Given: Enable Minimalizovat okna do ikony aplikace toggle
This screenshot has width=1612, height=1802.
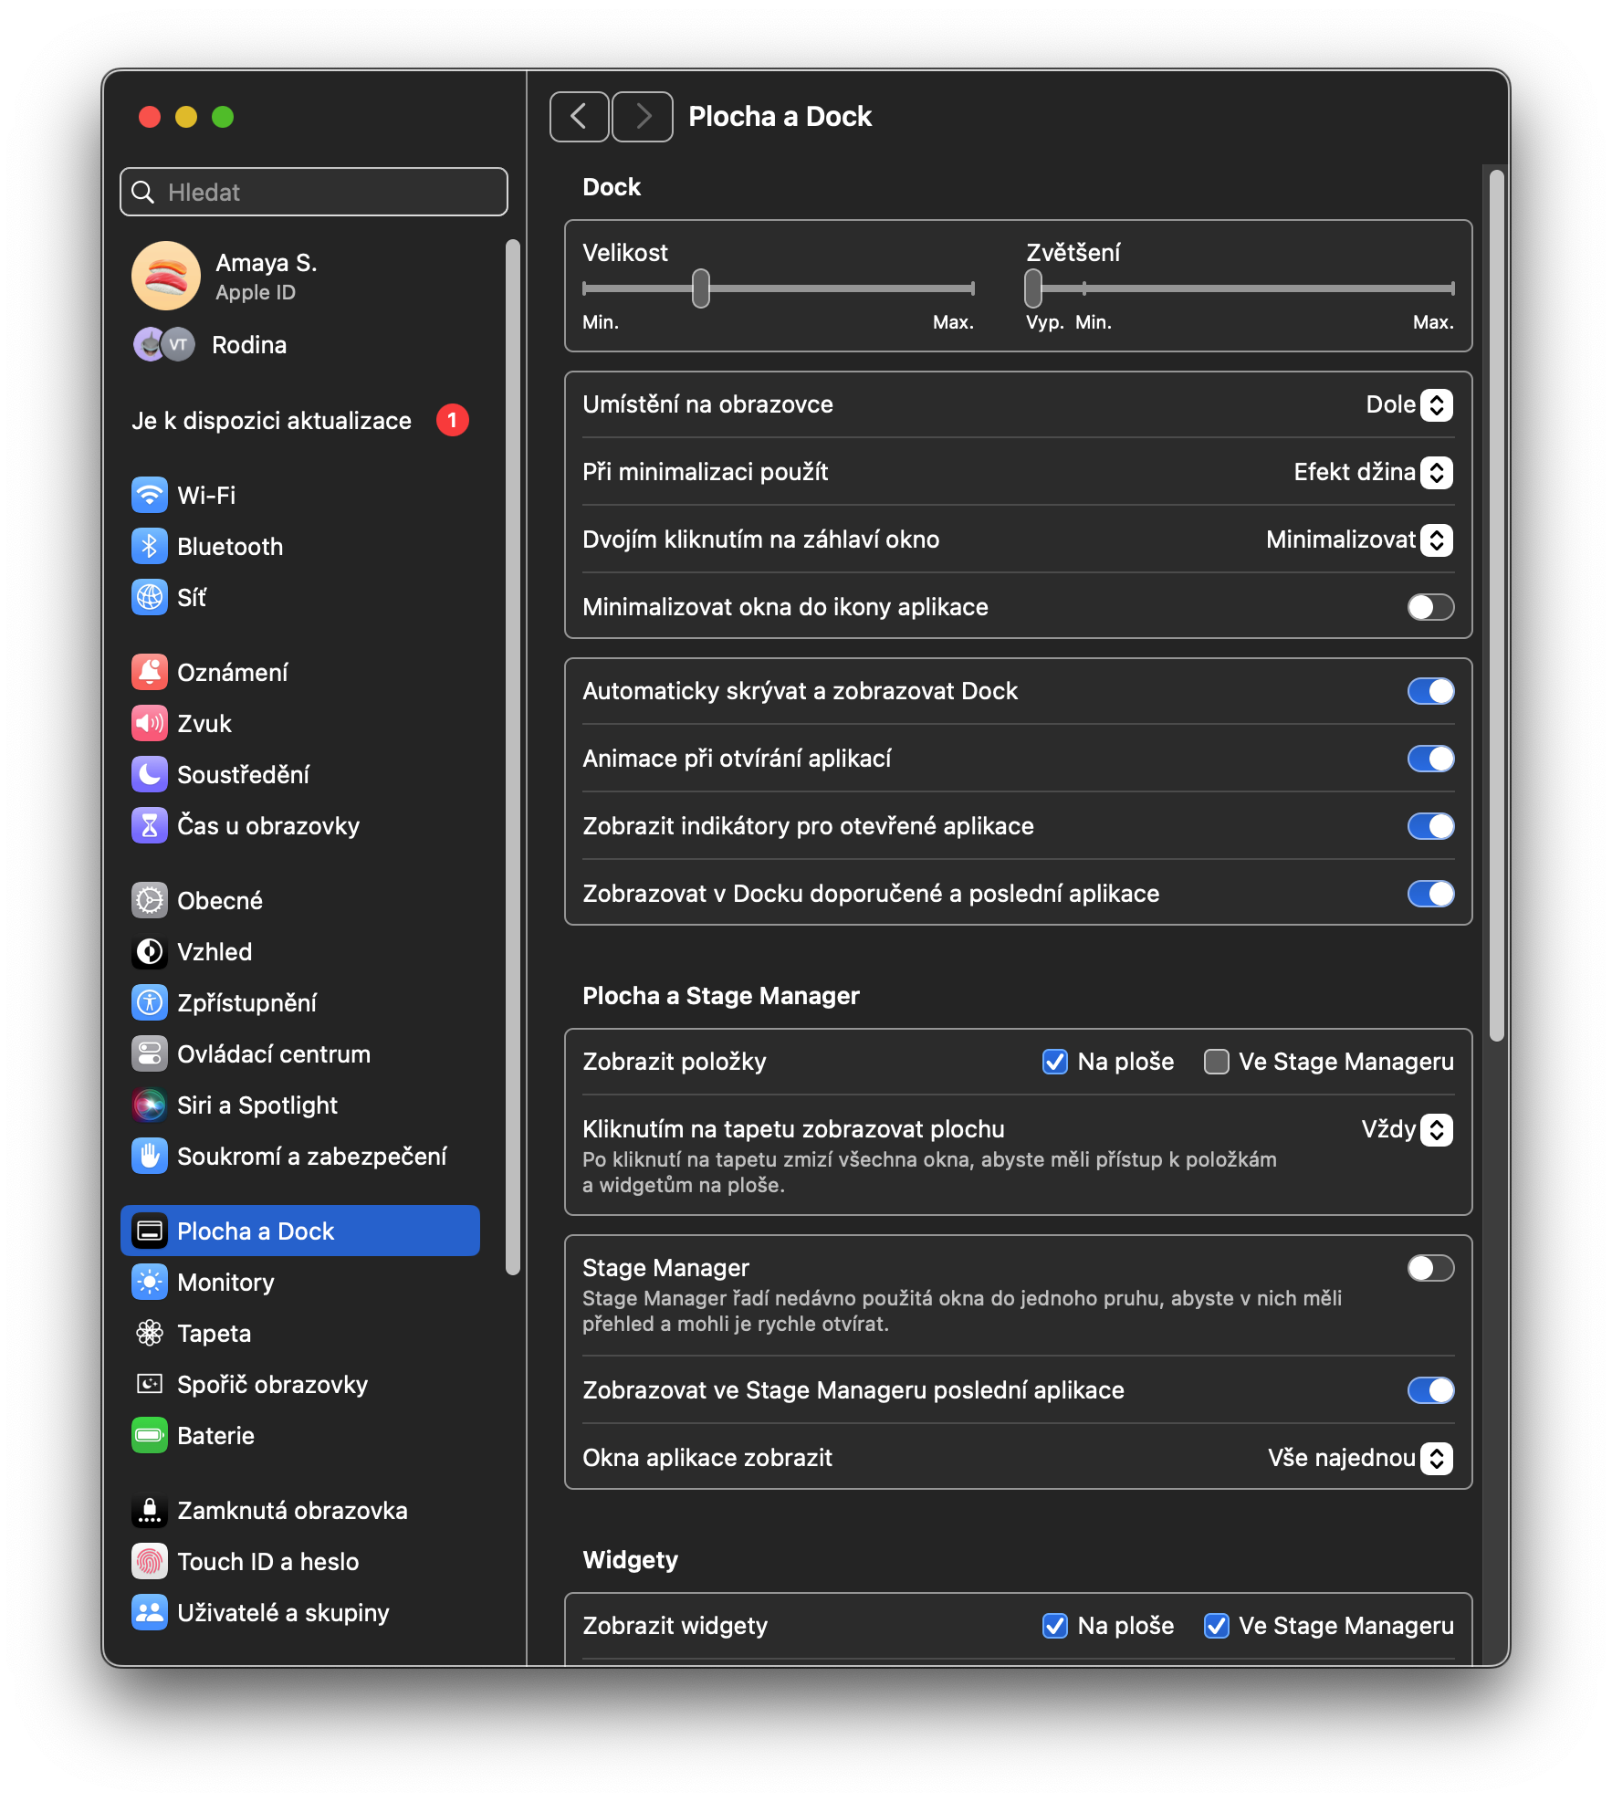Looking at the screenshot, I should point(1430,607).
